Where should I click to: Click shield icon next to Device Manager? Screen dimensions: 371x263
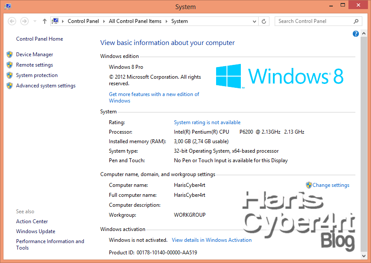(x=10, y=55)
